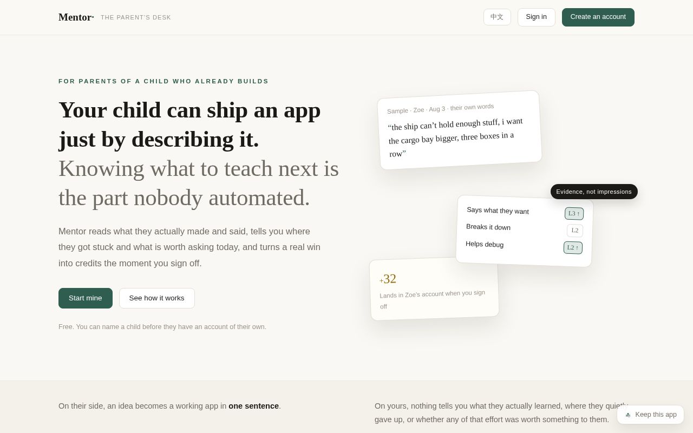Click the text Breaks it down
Screen dimensions: 693x433
(x=488, y=227)
